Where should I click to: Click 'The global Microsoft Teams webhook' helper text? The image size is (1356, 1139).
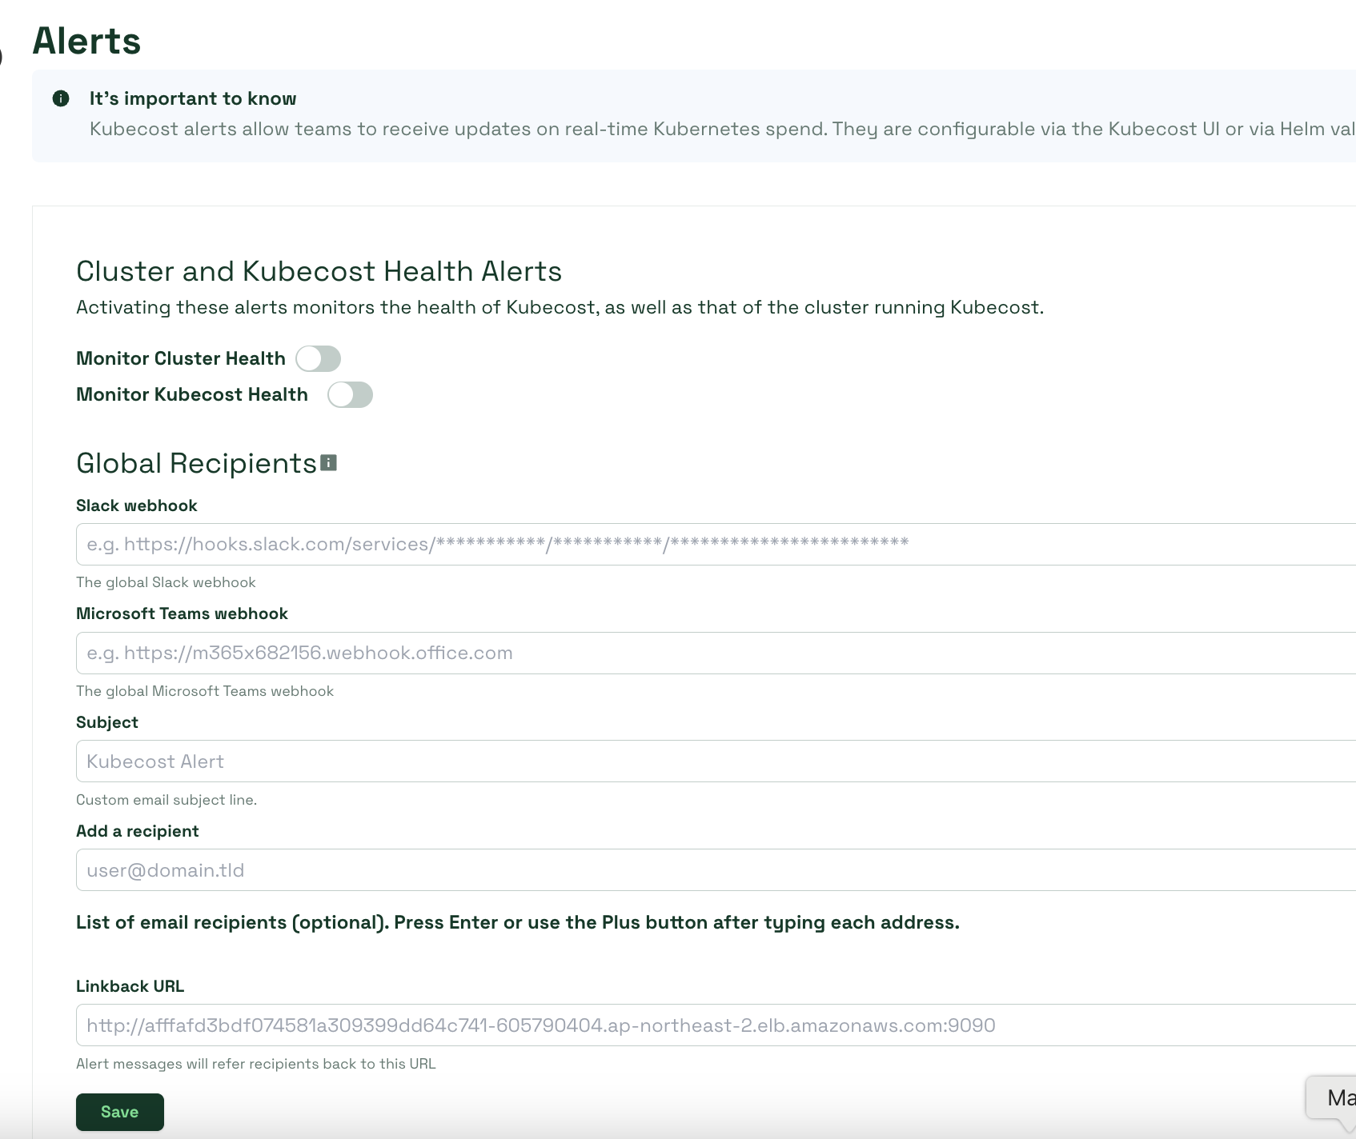pyautogui.click(x=205, y=691)
